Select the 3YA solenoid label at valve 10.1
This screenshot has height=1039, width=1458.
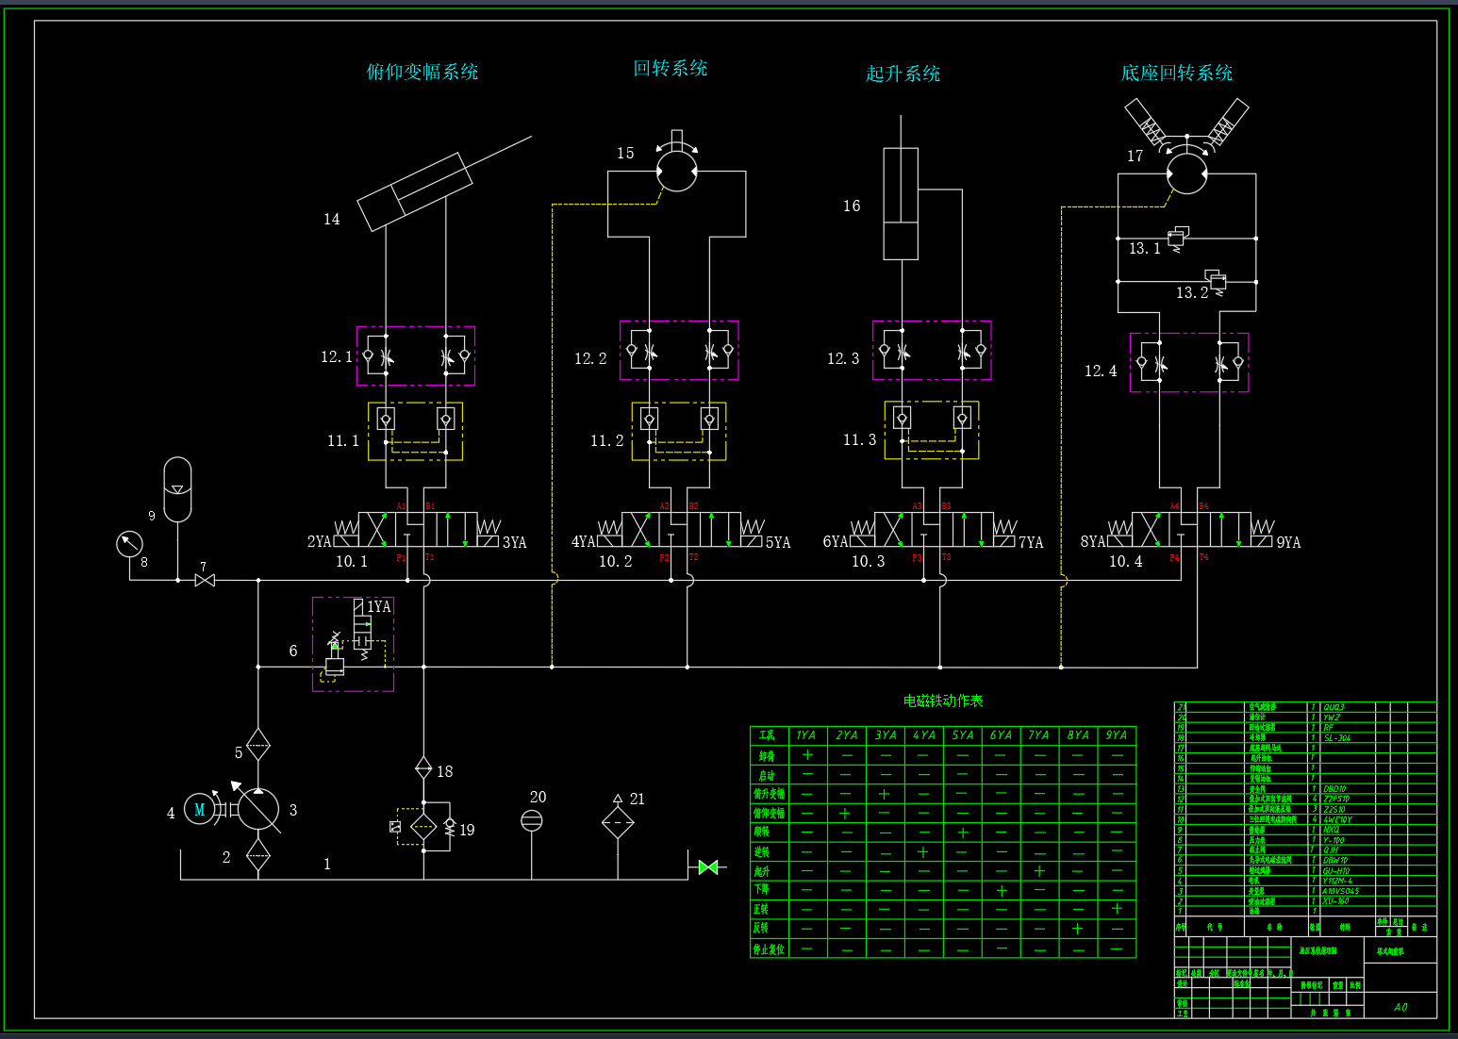(514, 543)
